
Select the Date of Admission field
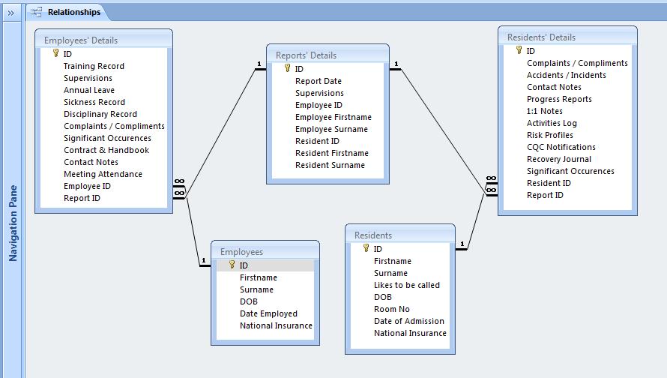click(409, 321)
